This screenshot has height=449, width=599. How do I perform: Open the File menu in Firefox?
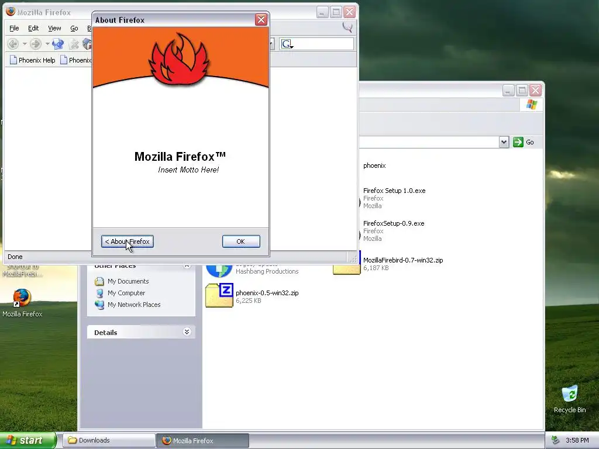[14, 28]
